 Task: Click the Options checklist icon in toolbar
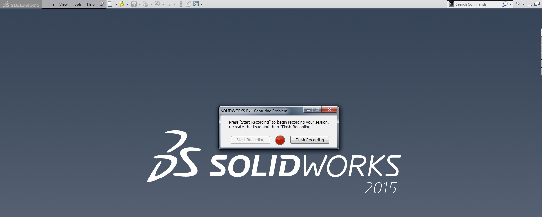(x=196, y=4)
